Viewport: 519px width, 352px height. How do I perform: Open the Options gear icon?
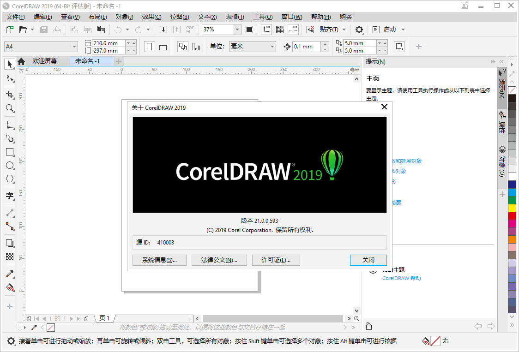[359, 30]
